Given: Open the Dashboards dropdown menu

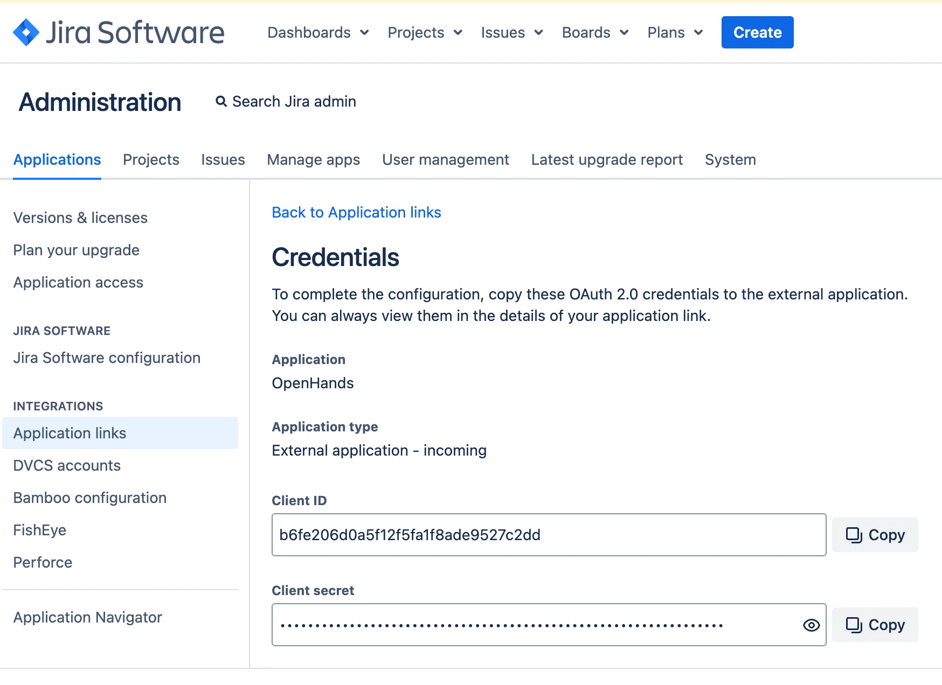Looking at the screenshot, I should point(318,32).
